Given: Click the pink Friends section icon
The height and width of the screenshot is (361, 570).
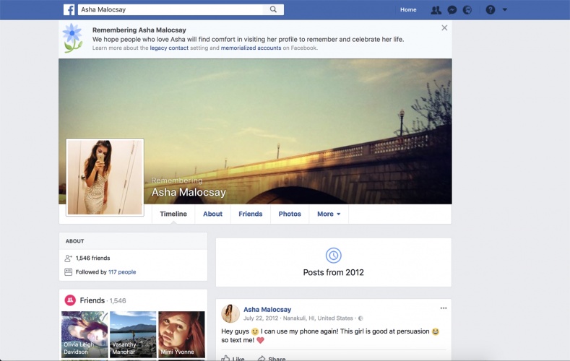Looking at the screenshot, I should click(70, 300).
